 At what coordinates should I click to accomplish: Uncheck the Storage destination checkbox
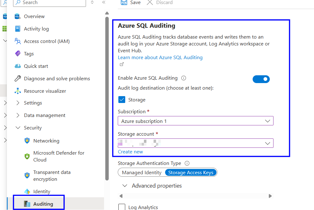122,100
